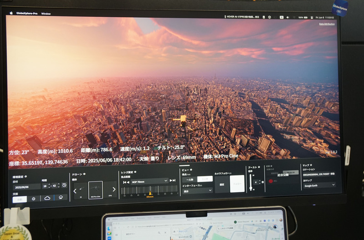Screen dimensions: 364x240
Task: Expand the interface display (表示) dropdown
Action: click(197, 190)
